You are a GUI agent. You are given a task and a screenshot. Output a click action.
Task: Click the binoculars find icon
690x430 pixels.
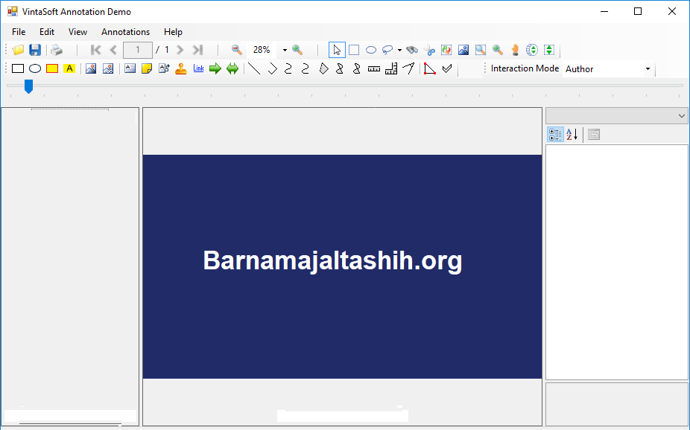click(x=412, y=50)
